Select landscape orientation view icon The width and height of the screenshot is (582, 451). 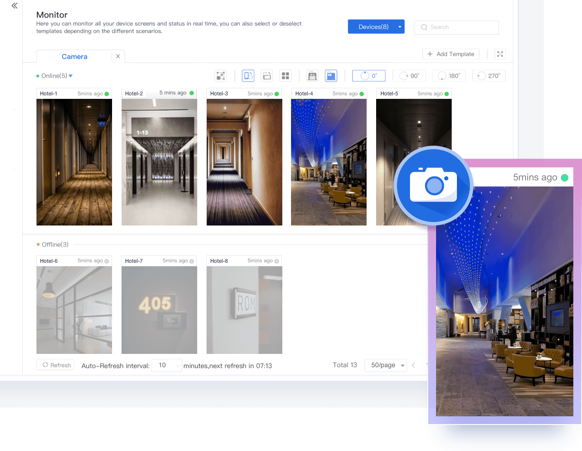[x=267, y=76]
